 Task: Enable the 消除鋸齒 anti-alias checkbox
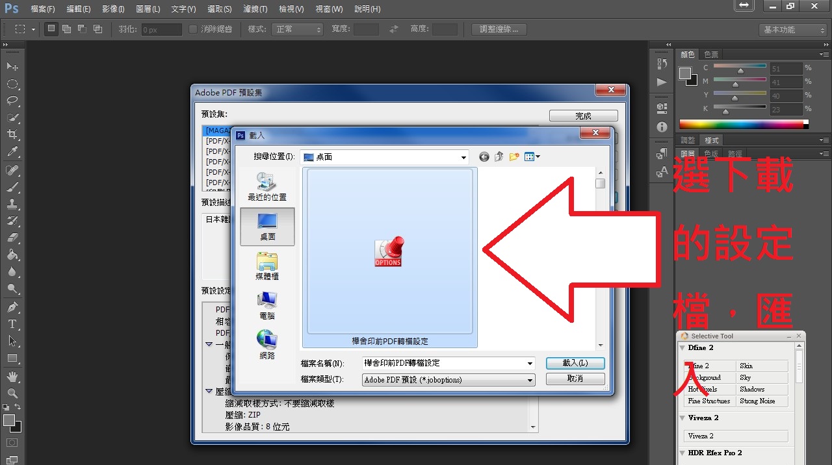click(x=193, y=29)
